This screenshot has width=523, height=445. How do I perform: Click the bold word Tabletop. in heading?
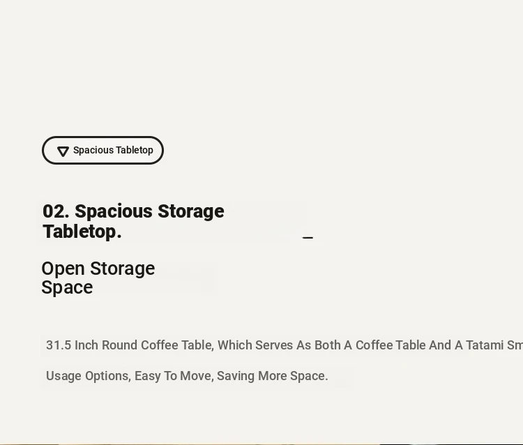(x=82, y=232)
